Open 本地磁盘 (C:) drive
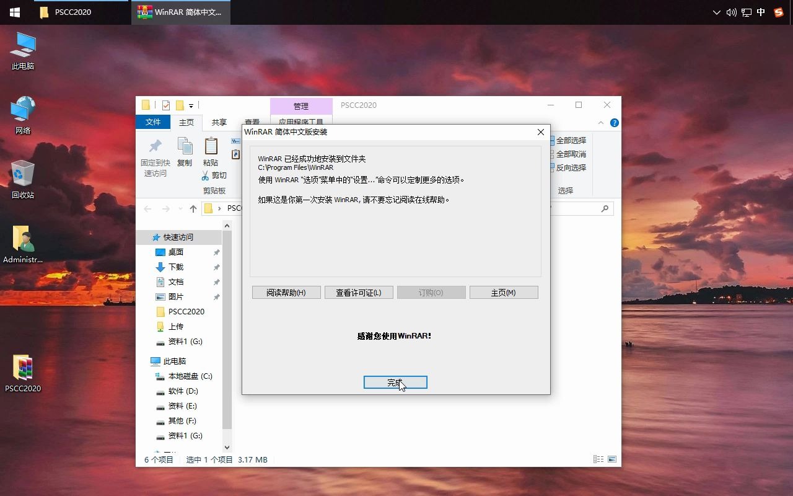The width and height of the screenshot is (793, 496). [x=190, y=376]
